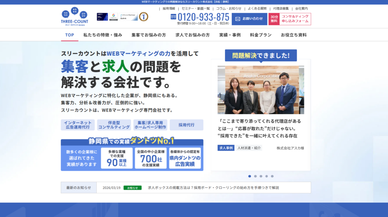Open the 求人ボックス news article headline
This screenshot has width=388, height=217.
coord(213,188)
